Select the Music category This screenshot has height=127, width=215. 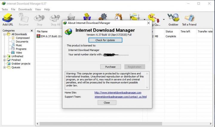[x=19, y=45]
